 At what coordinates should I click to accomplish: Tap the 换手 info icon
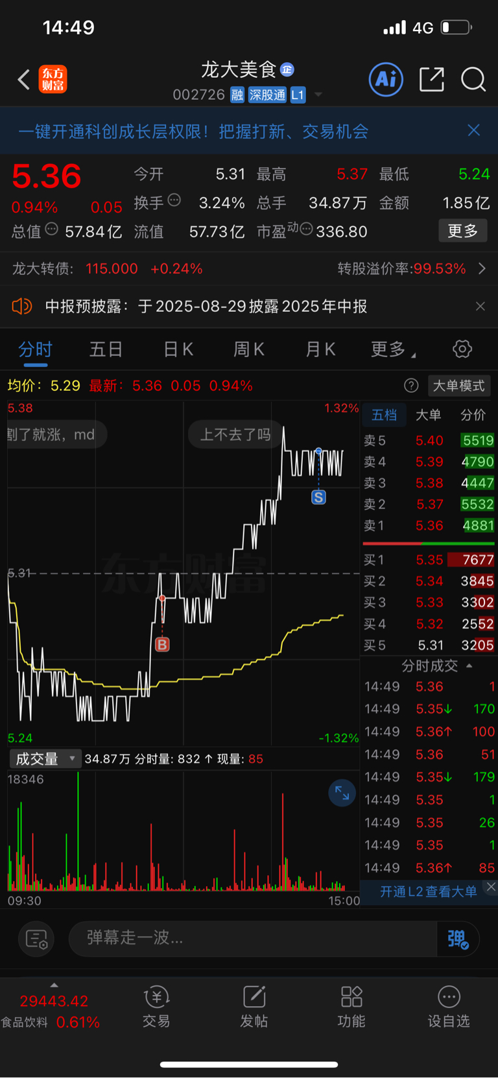[x=174, y=200]
